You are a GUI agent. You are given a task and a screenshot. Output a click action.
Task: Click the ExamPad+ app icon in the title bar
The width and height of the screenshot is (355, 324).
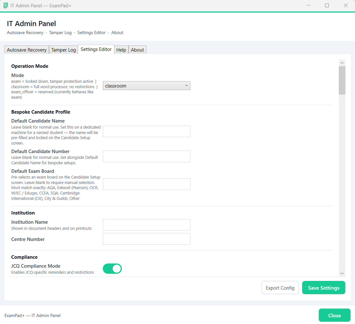[5, 5]
